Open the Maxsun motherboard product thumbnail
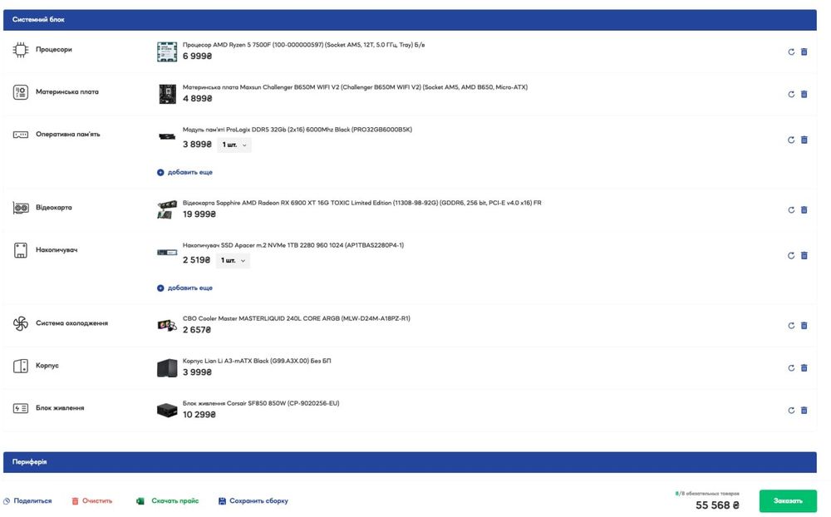Viewport: 831px width, 517px height. 167,94
